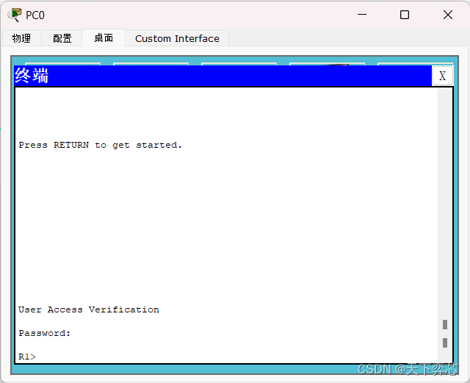Open the 物理 tab
Viewport: 470px width, 383px height.
tap(21, 38)
